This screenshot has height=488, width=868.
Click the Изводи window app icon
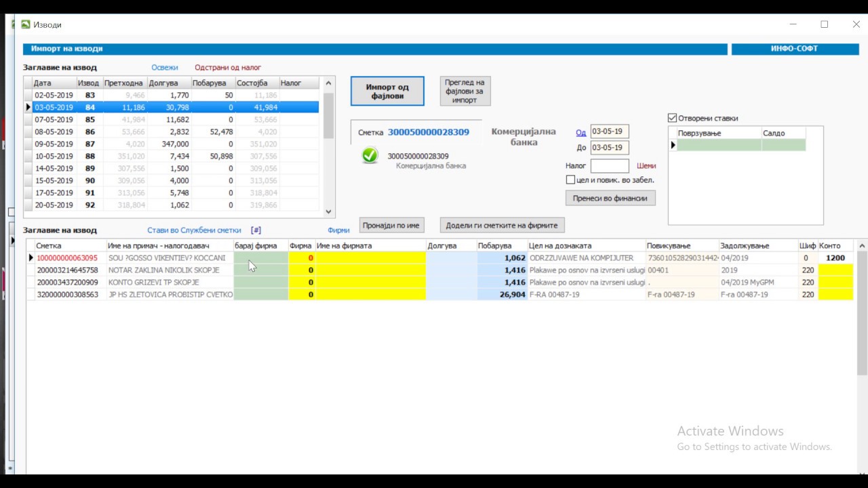[x=26, y=24]
